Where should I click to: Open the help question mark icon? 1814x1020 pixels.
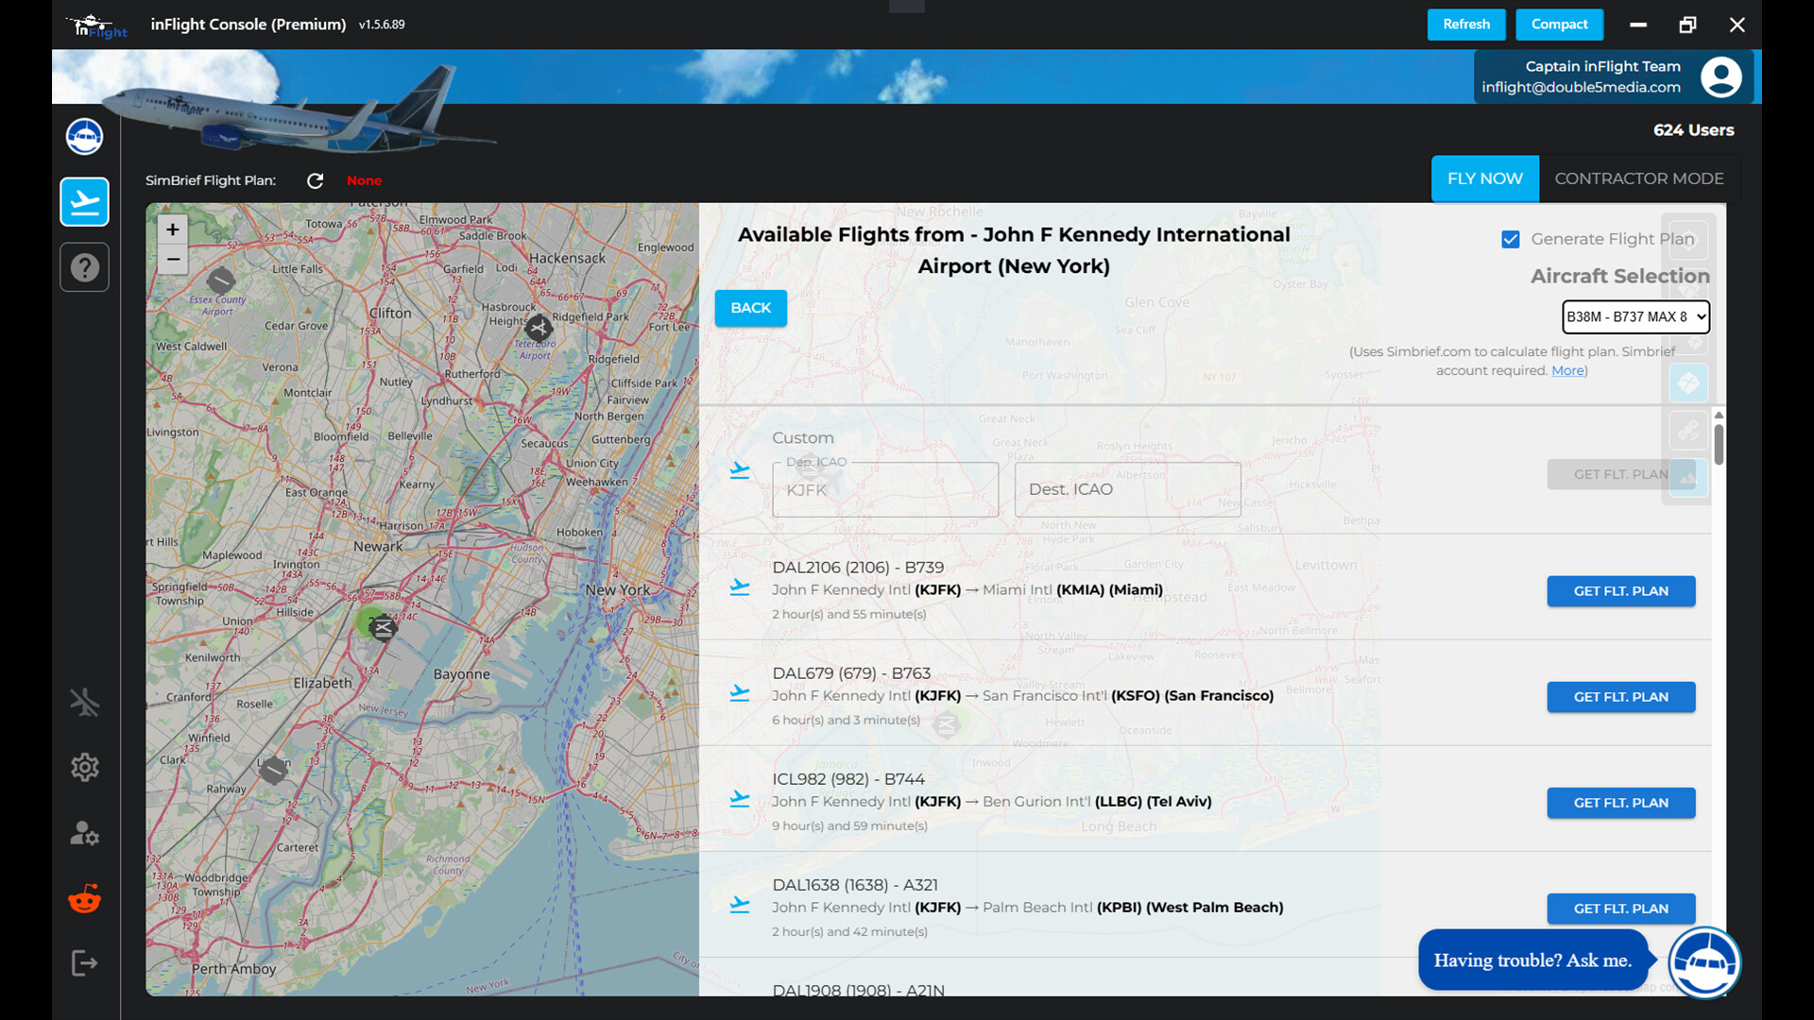(84, 267)
